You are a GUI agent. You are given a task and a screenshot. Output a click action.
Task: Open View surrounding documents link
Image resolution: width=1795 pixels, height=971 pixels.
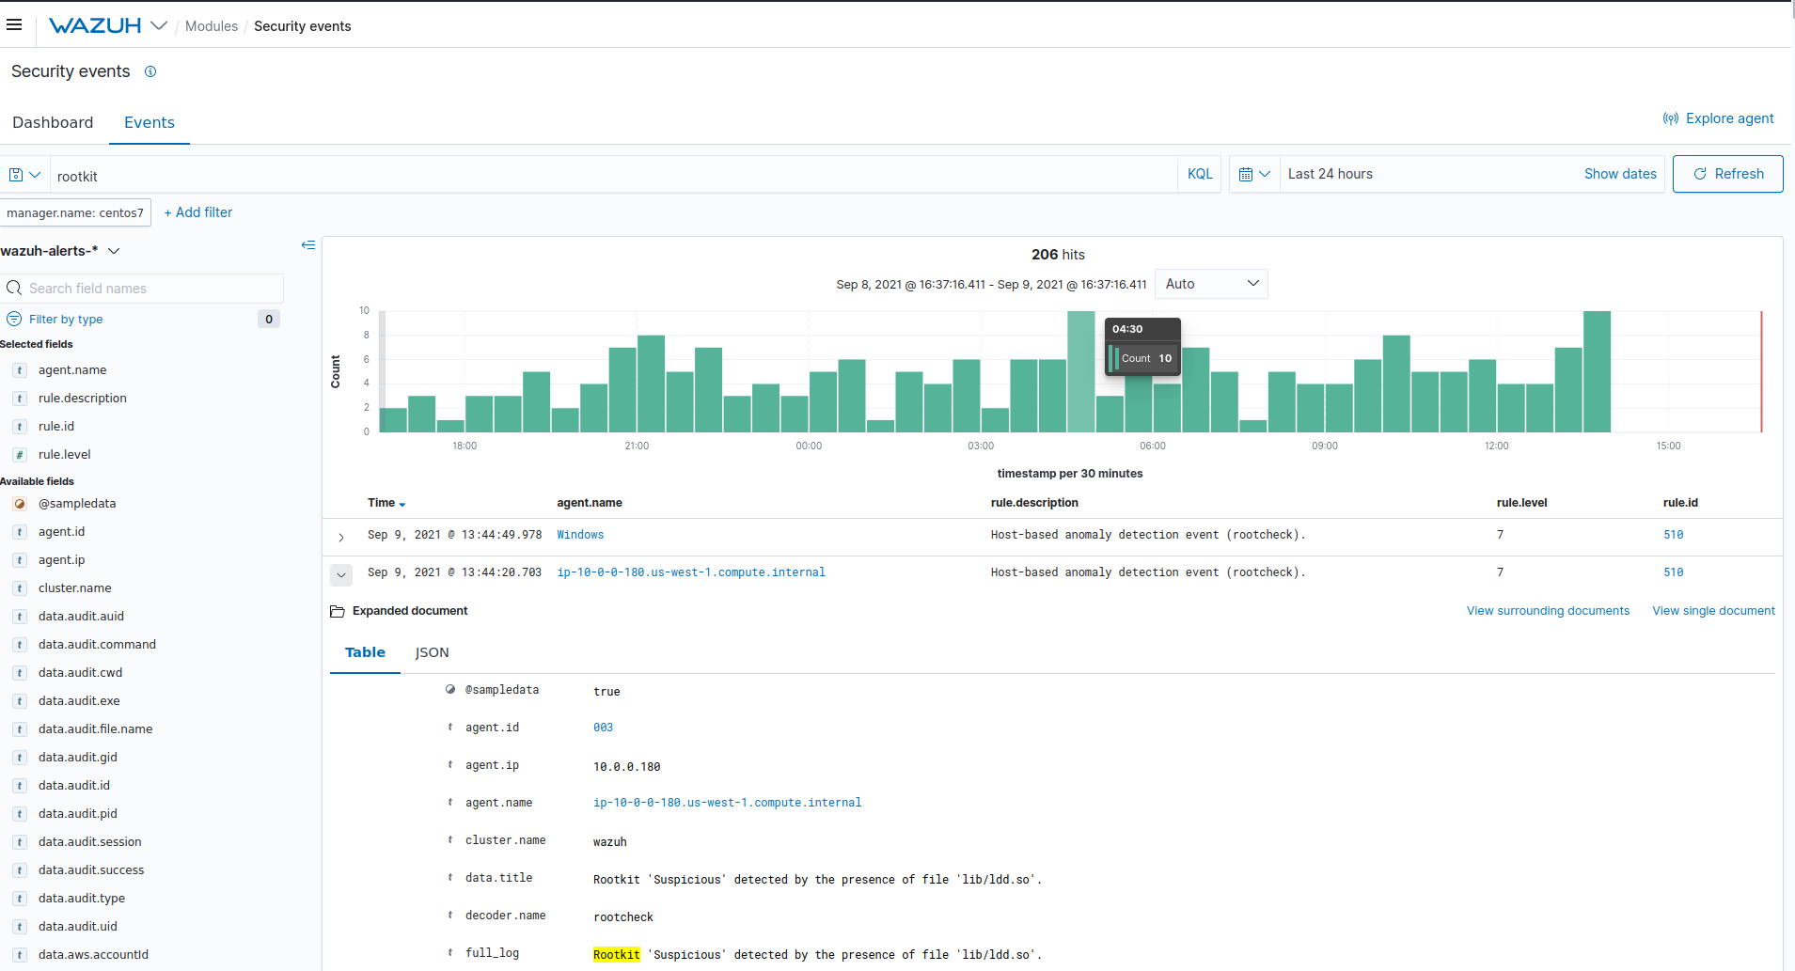1547,610
